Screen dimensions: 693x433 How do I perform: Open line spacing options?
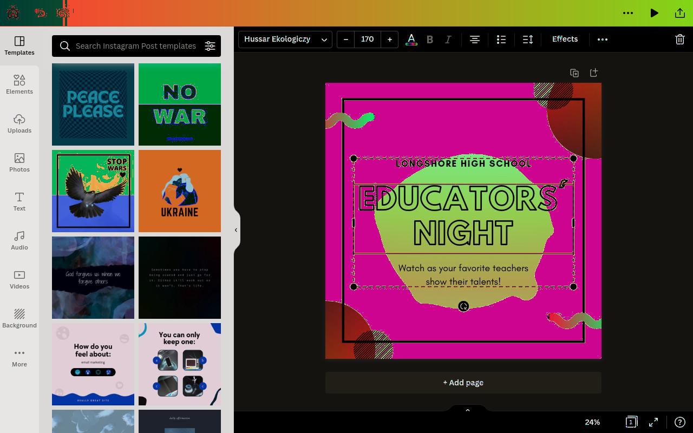pos(528,39)
